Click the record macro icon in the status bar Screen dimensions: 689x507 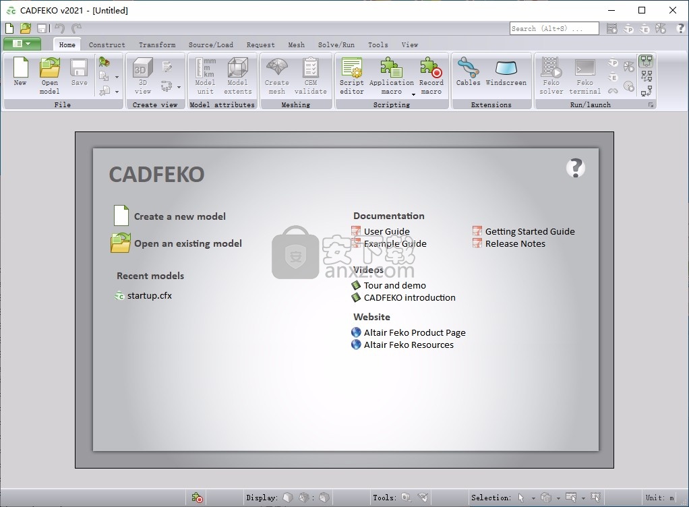point(197,498)
